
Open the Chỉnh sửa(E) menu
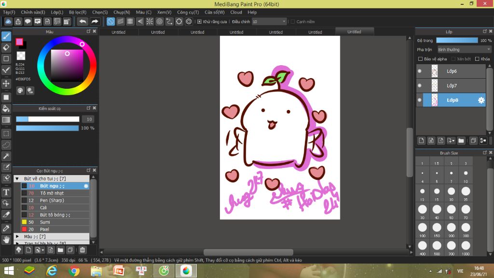tap(33, 12)
